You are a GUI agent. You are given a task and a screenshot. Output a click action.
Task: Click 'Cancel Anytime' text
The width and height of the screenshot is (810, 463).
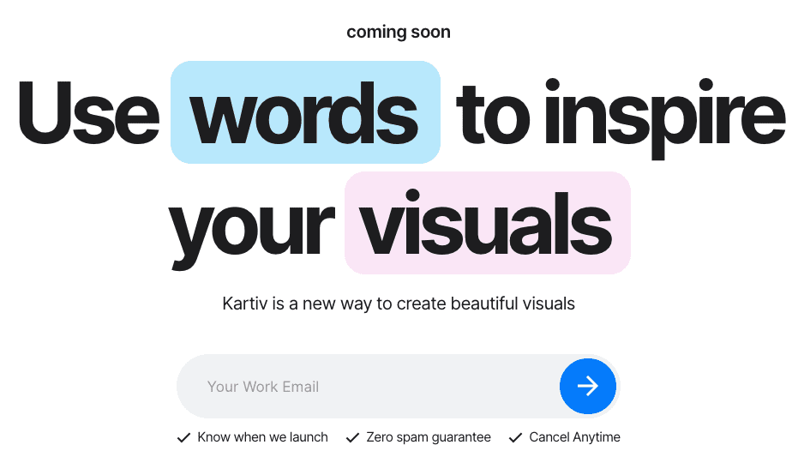(574, 437)
